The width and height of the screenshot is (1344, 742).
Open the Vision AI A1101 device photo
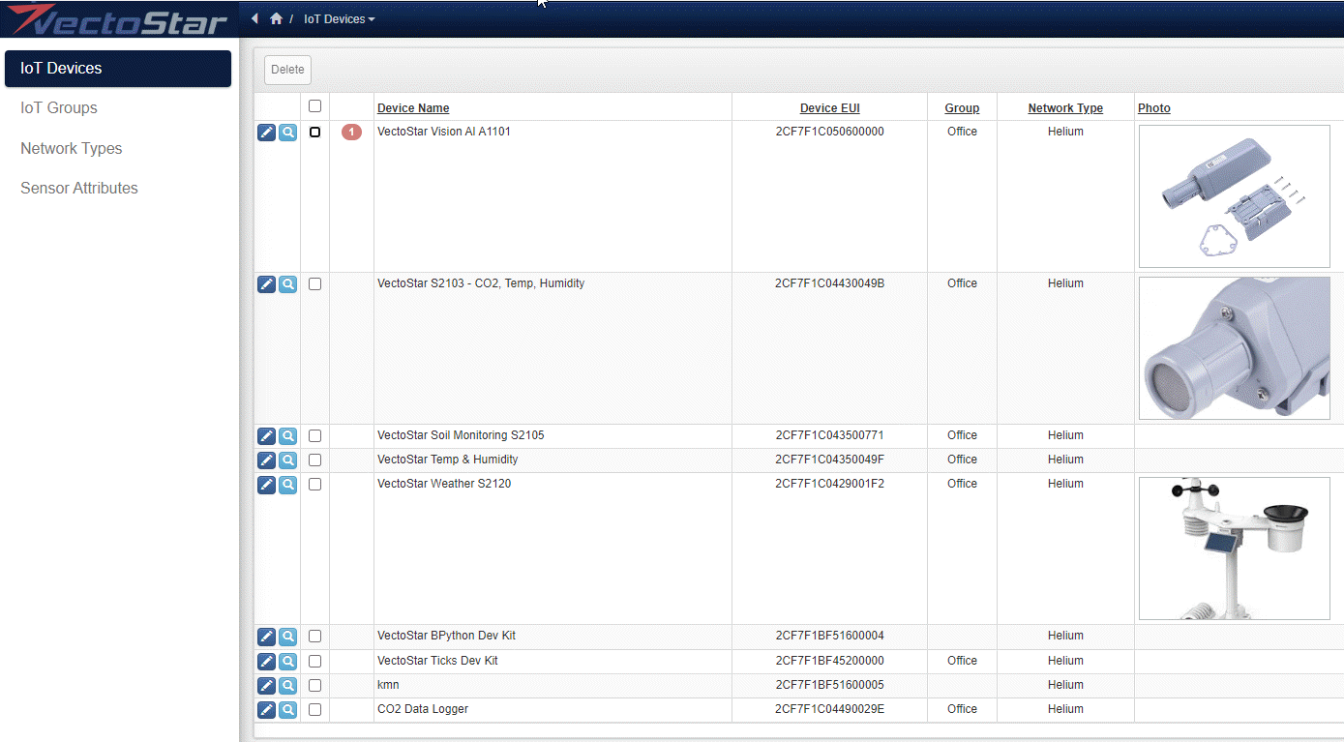coord(1235,196)
